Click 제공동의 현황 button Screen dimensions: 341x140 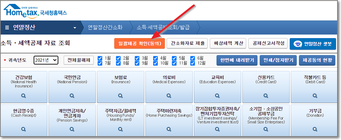tap(317, 60)
